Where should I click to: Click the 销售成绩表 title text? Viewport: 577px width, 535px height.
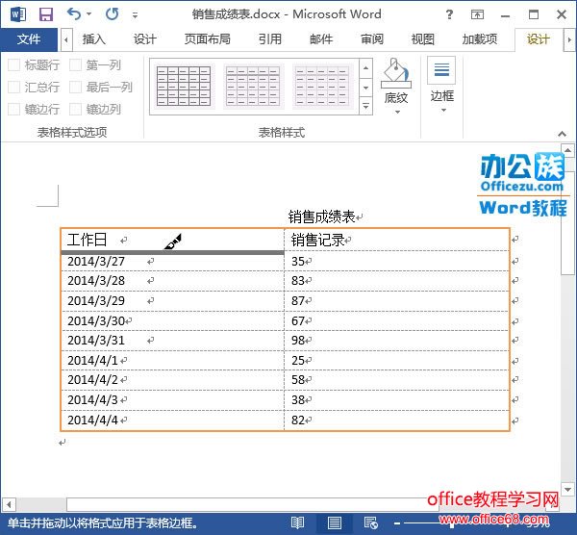[321, 217]
